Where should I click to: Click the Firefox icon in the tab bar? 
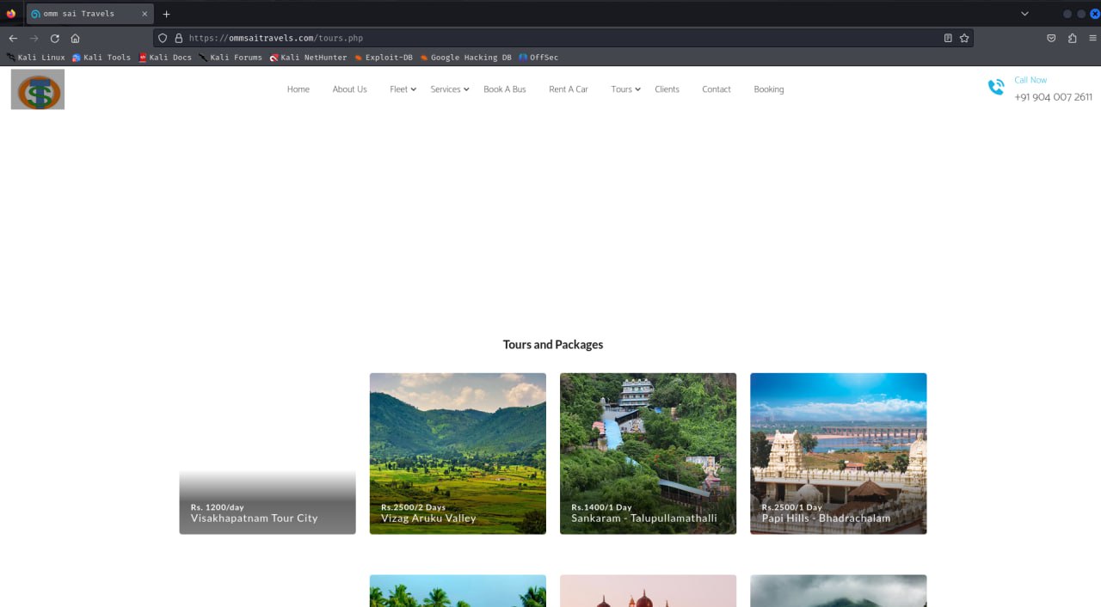[x=11, y=14]
